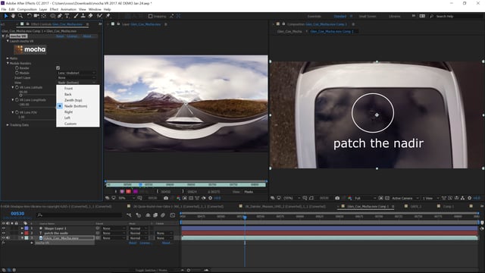Select the Clone Stamp tool
The image size is (485, 273).
click(83, 16)
